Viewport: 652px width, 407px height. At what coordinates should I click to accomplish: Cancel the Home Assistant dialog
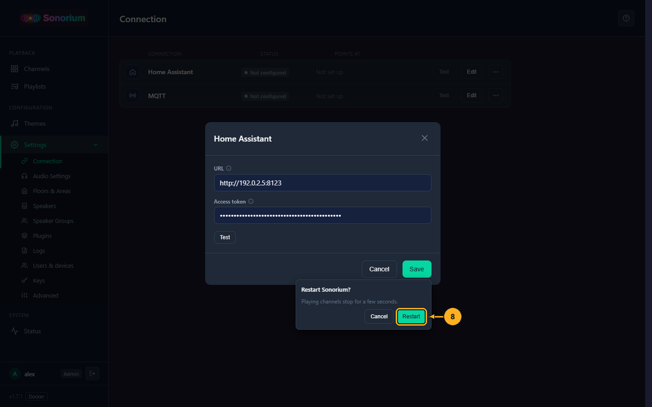pos(379,269)
